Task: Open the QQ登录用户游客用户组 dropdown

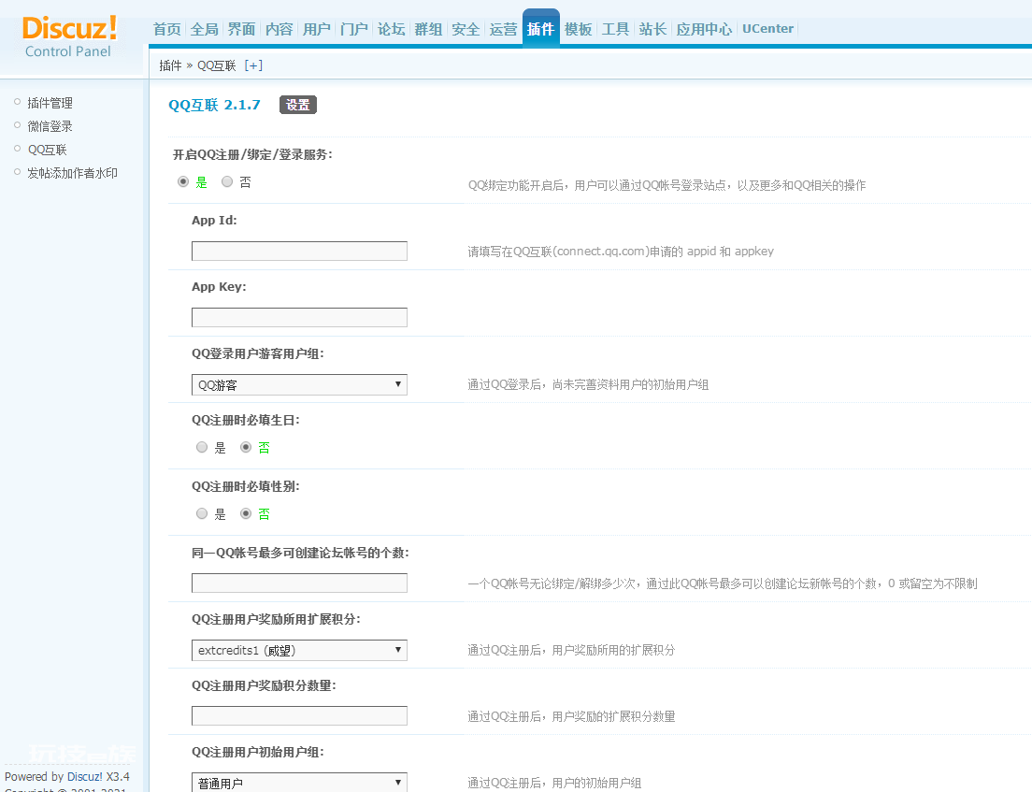Action: (x=299, y=384)
